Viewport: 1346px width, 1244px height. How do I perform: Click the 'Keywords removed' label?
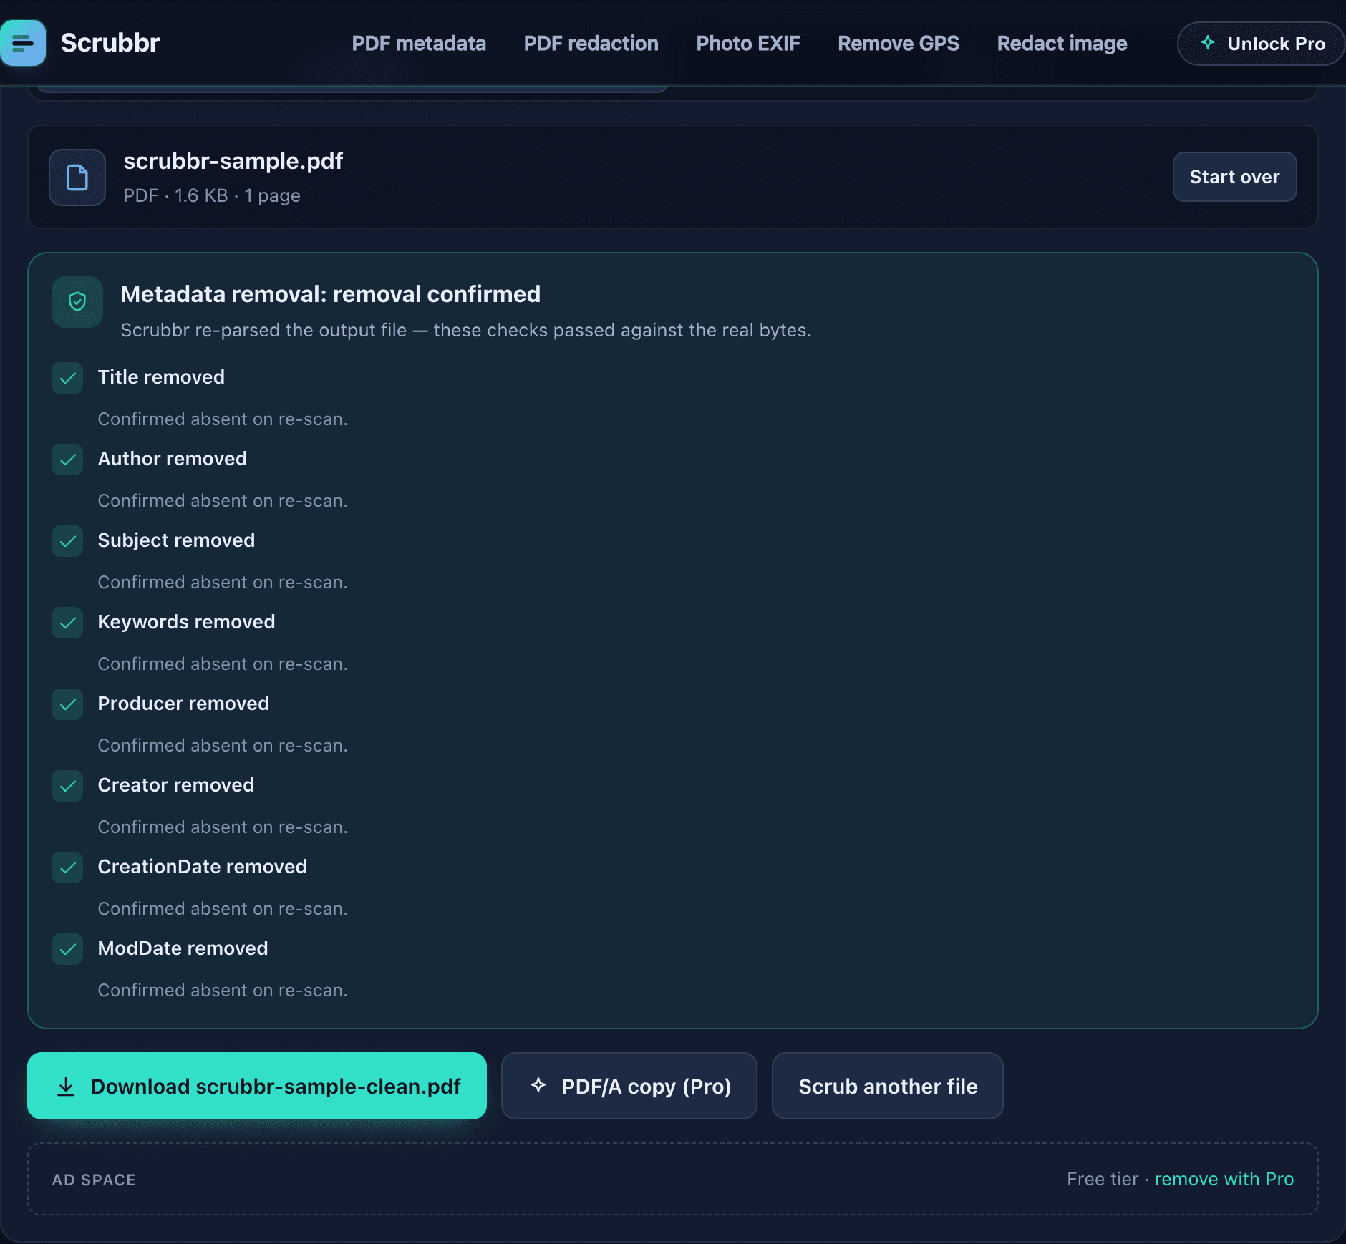click(x=186, y=622)
